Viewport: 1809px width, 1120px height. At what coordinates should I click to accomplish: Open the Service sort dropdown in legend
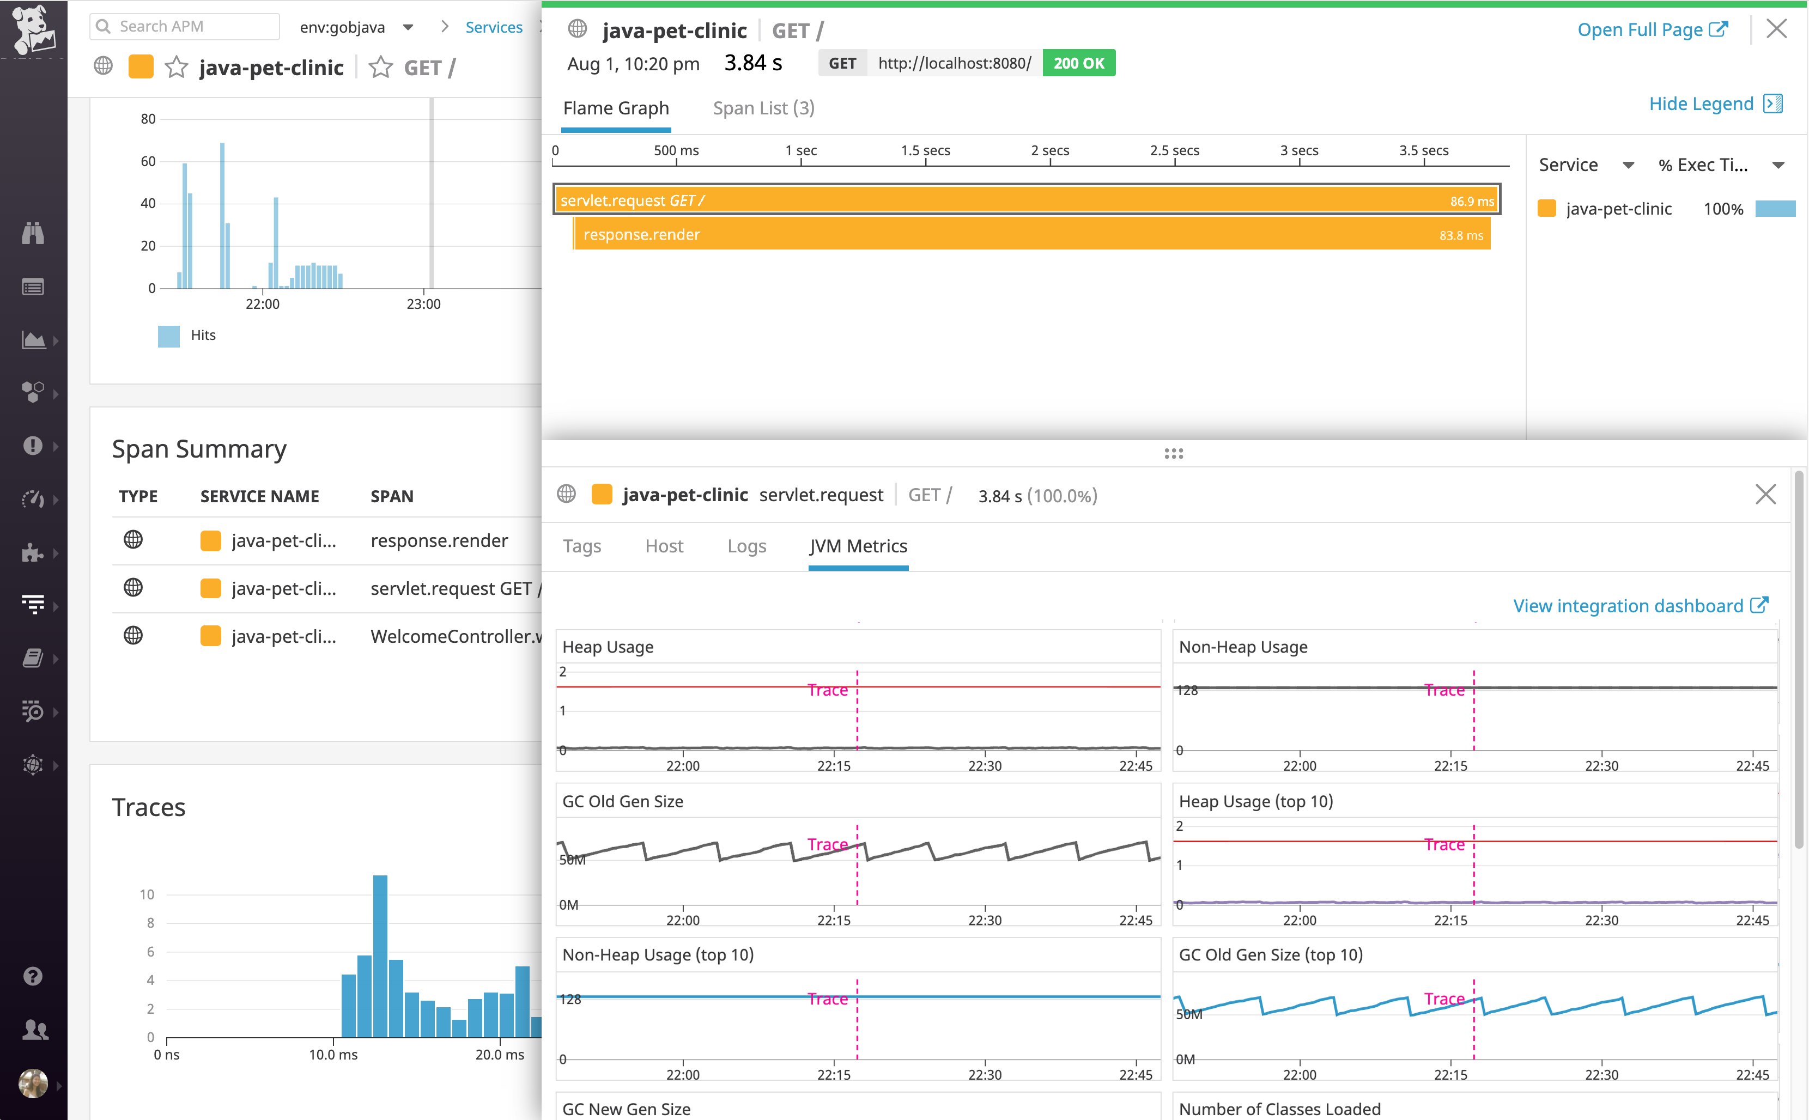[x=1628, y=164]
